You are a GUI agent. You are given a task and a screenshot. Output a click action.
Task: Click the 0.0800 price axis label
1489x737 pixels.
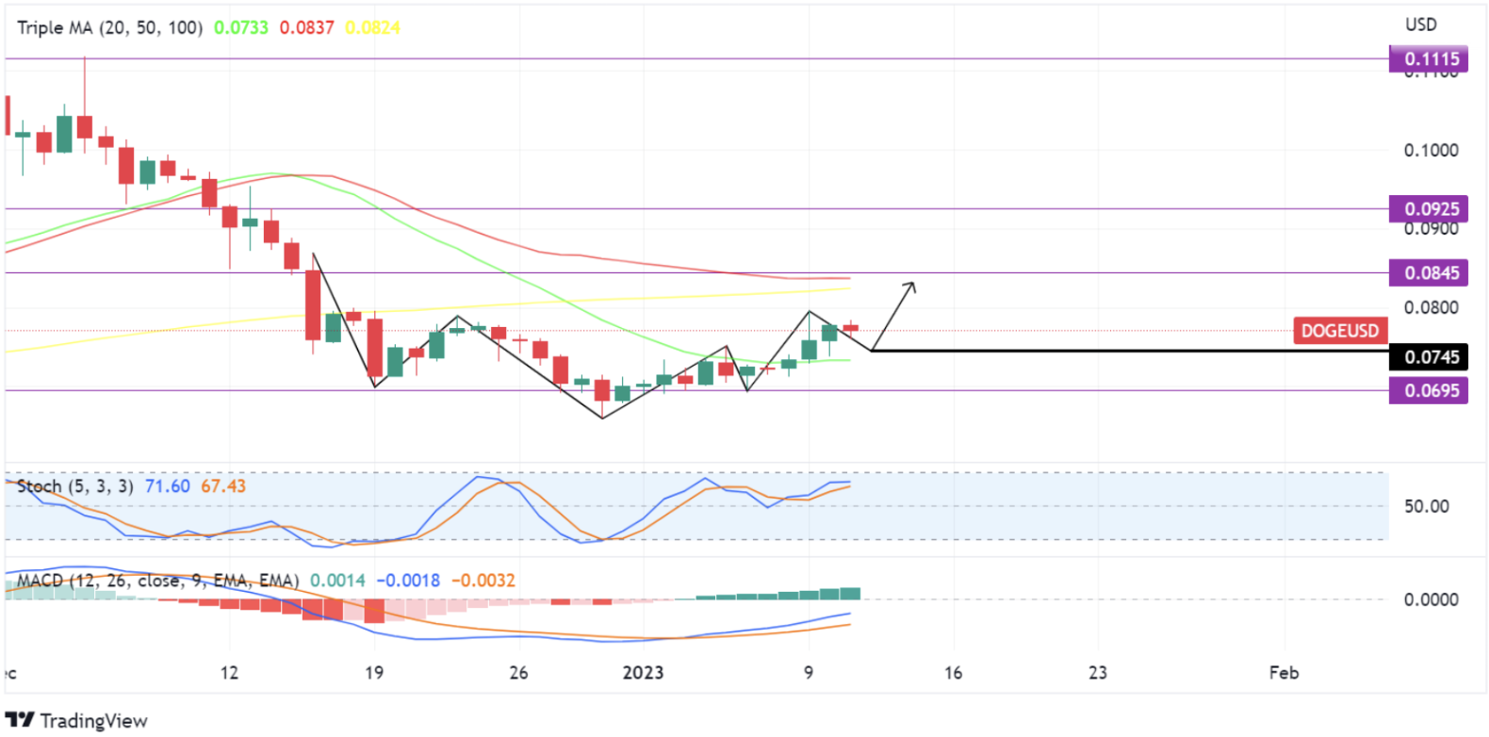point(1431,307)
